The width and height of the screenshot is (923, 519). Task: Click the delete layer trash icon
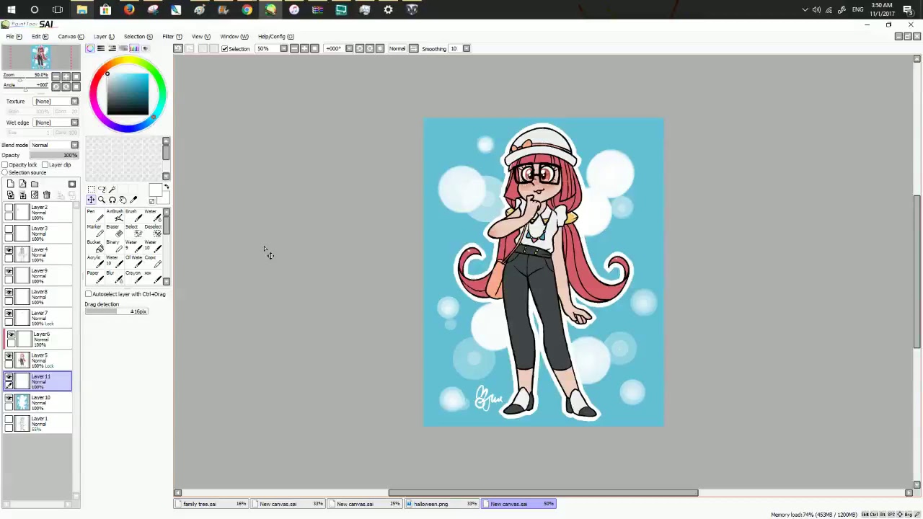(x=47, y=195)
